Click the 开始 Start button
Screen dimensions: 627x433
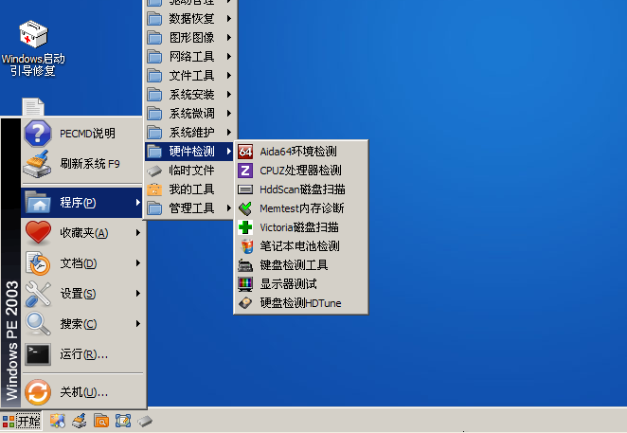click(21, 421)
